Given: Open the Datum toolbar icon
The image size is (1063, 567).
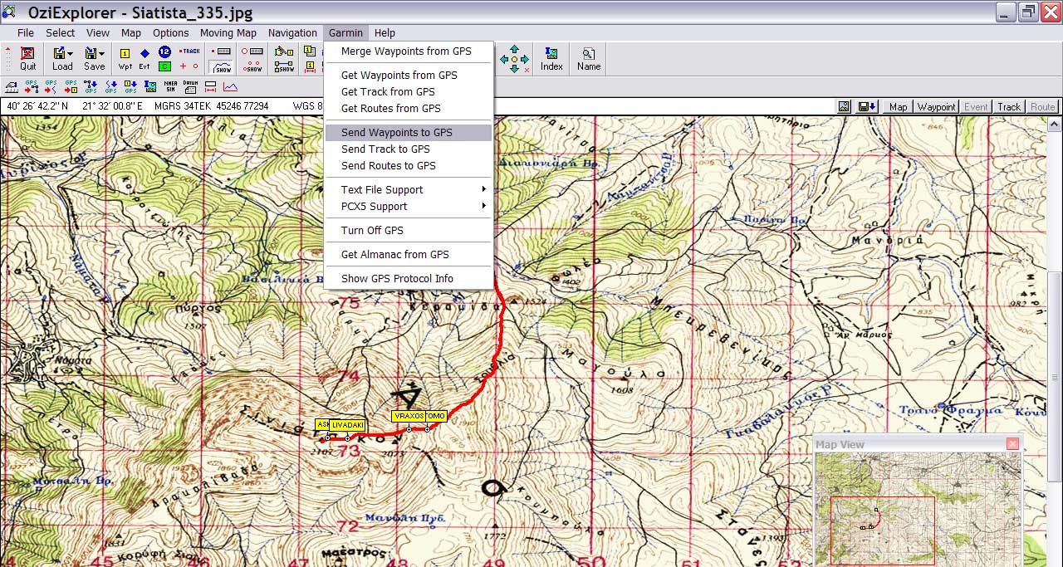Looking at the screenshot, I should tap(190, 86).
